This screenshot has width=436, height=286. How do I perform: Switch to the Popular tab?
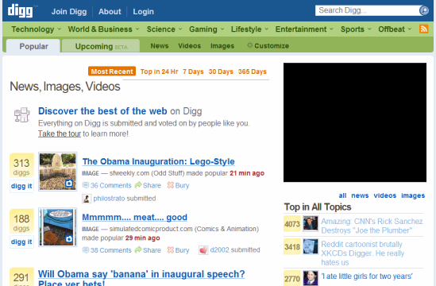coord(33,46)
